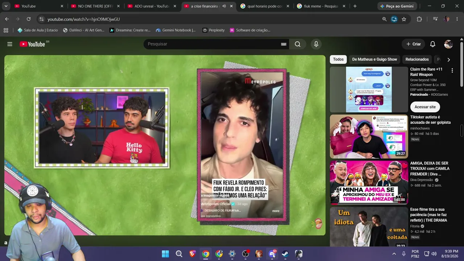Open the media controls icon in Chrome toolbar
The width and height of the screenshot is (464, 261).
click(x=435, y=19)
